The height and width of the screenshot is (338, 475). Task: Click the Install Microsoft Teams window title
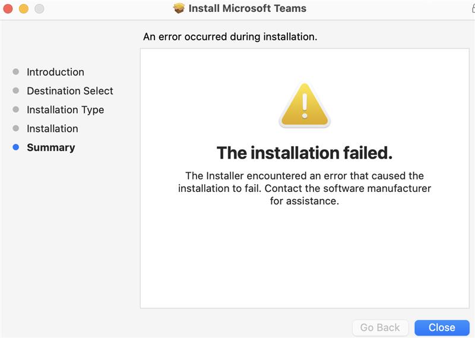pyautogui.click(x=247, y=8)
